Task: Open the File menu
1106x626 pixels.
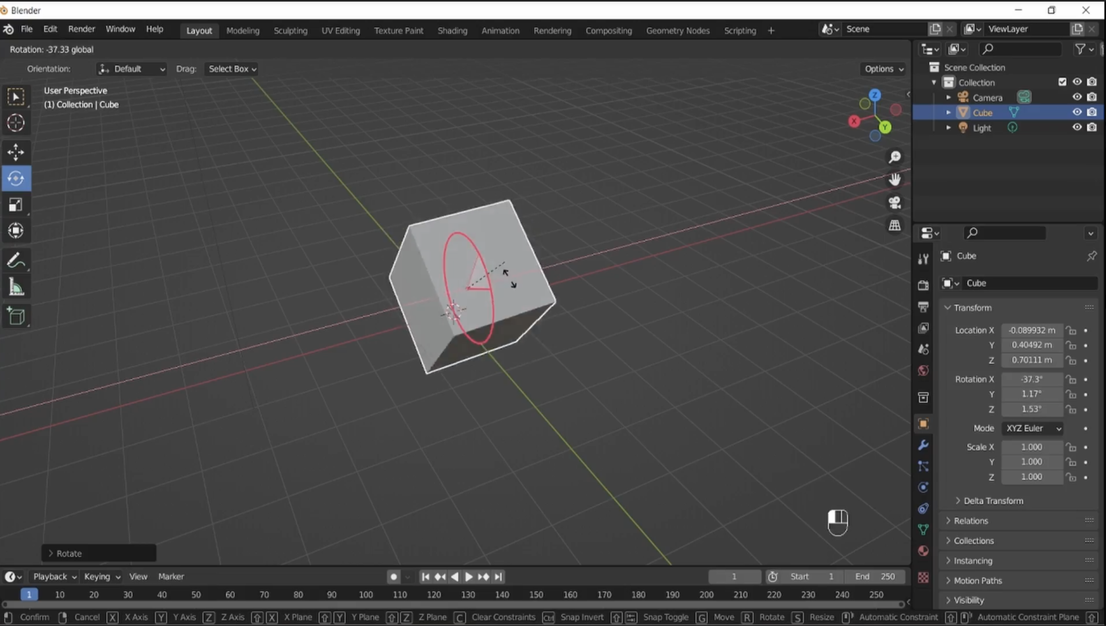Action: 26,30
